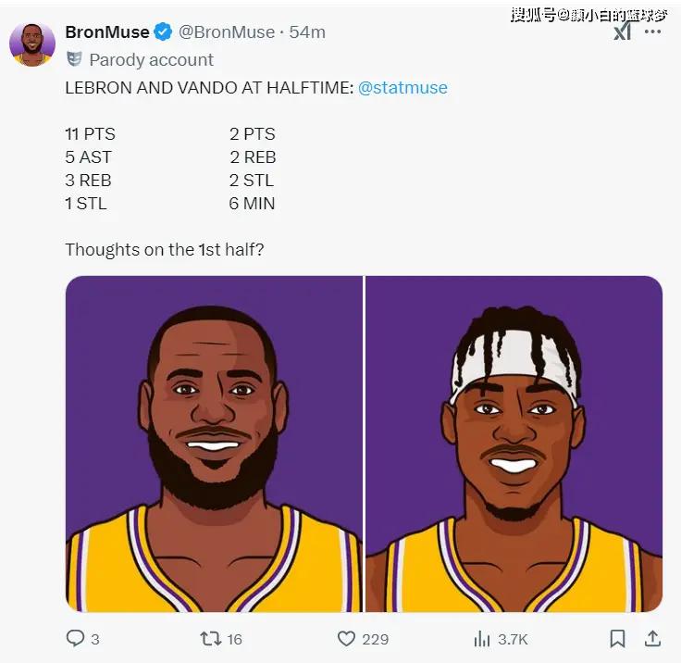Open the right Vando headband illustration image
This screenshot has width=681, height=663.
(514, 444)
